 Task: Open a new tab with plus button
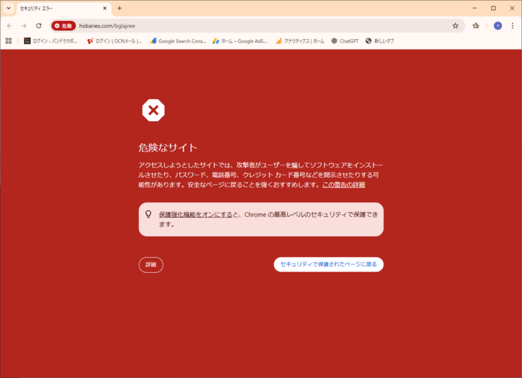tap(119, 8)
